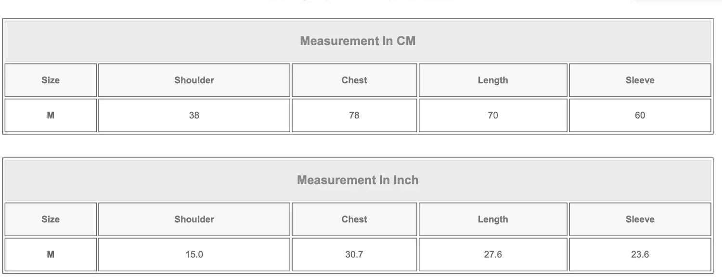This screenshot has height=279, width=722.
Task: Select the Sleeve header in the Inch table
Action: pos(640,219)
